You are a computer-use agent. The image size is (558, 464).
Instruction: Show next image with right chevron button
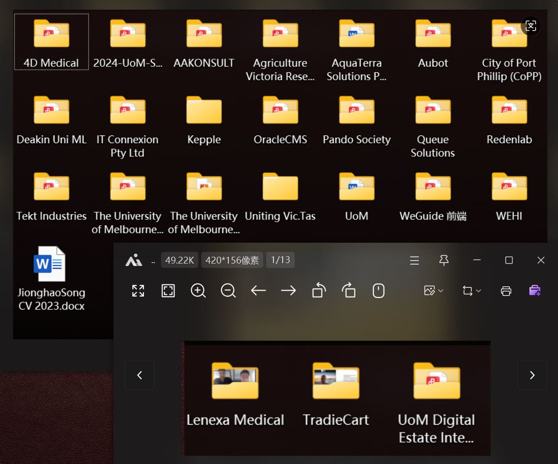pyautogui.click(x=532, y=375)
